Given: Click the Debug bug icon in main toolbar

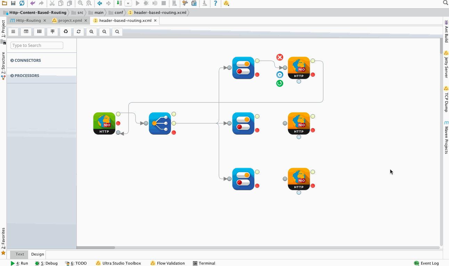Looking at the screenshot, I should 146,3.
